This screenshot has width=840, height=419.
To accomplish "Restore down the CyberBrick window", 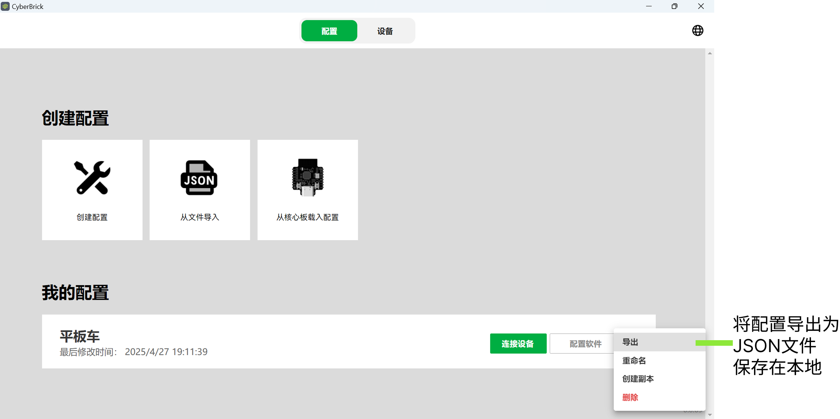I will point(674,6).
